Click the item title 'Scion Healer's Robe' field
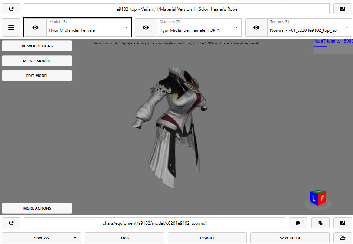Screen dimensions: 353x244 point(177,9)
